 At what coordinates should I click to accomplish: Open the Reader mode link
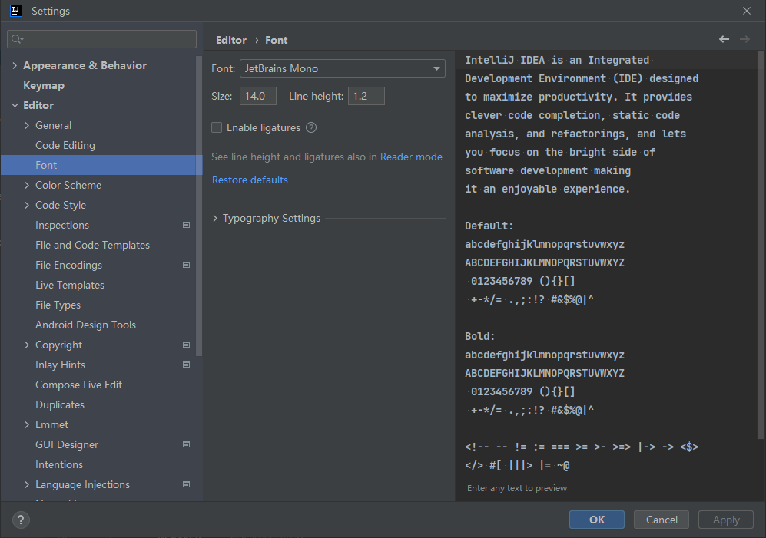click(x=411, y=157)
